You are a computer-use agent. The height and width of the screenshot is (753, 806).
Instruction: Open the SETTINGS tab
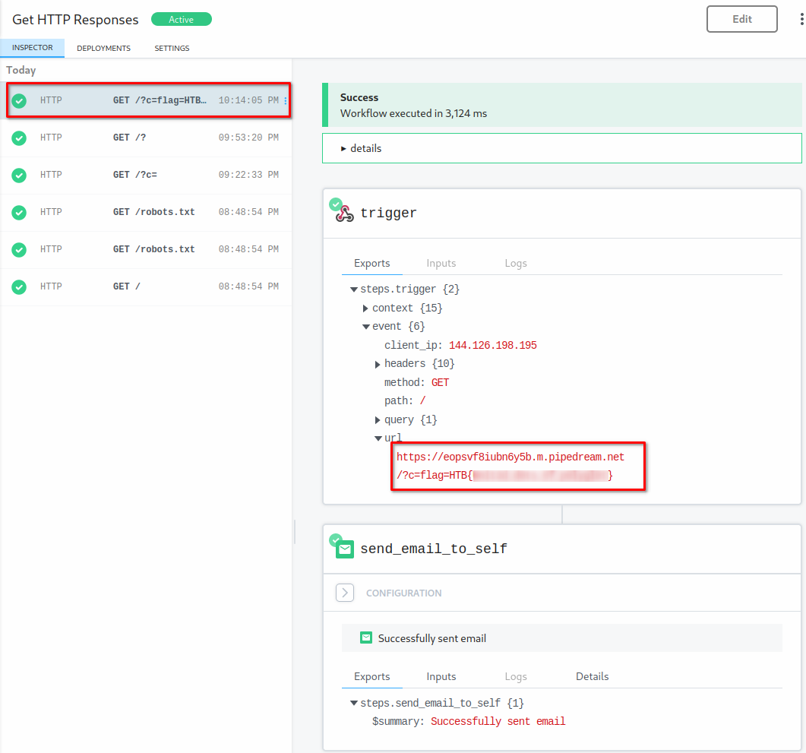pos(172,48)
